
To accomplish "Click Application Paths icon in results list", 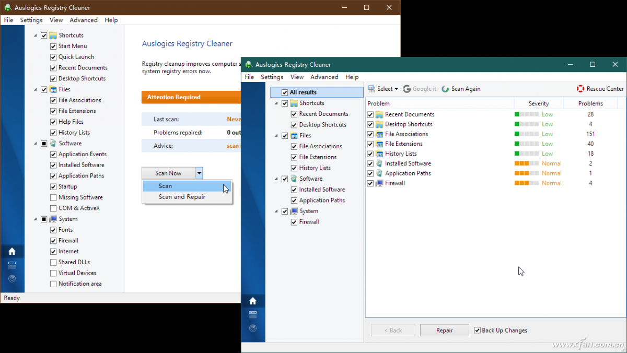I will [x=379, y=173].
